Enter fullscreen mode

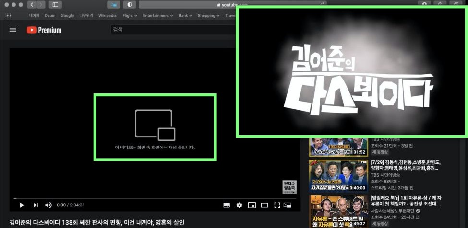tap(277, 205)
